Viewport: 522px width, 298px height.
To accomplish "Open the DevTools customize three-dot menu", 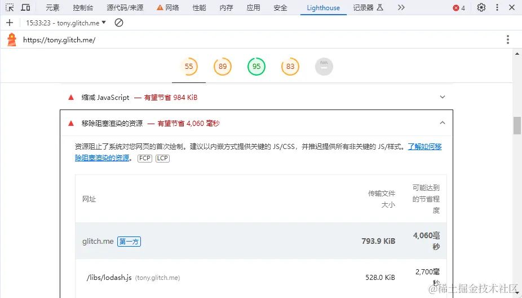I will 497,7.
